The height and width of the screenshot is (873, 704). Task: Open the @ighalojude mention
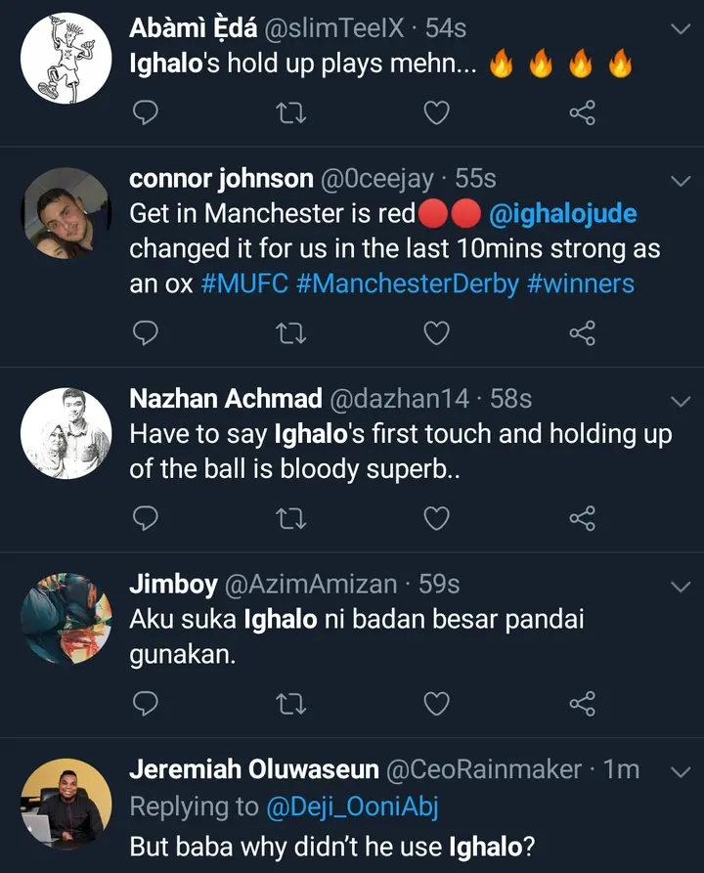[562, 214]
